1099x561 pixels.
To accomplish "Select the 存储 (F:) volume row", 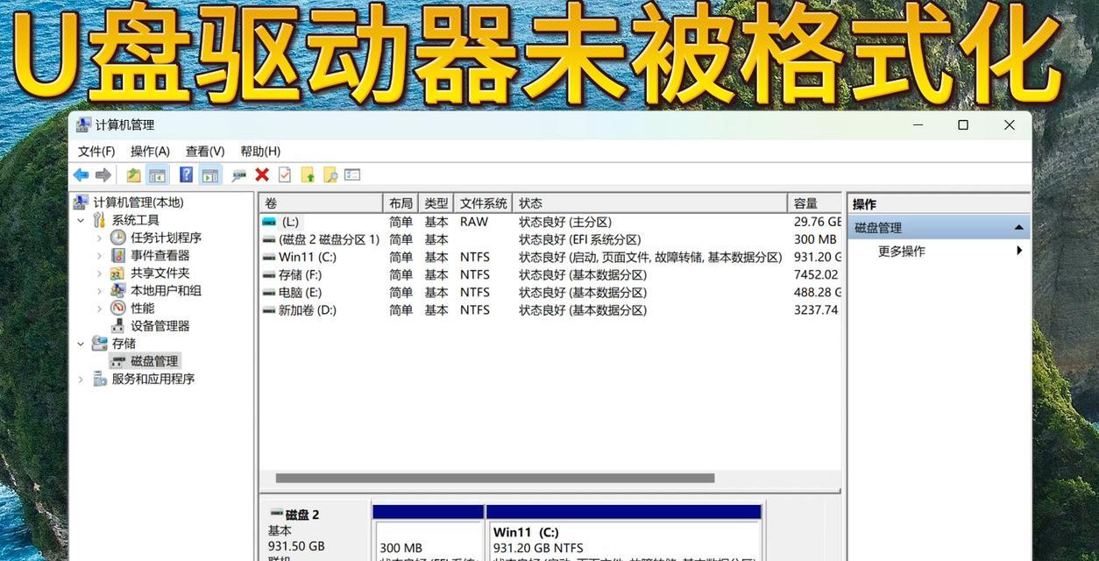I will point(550,274).
